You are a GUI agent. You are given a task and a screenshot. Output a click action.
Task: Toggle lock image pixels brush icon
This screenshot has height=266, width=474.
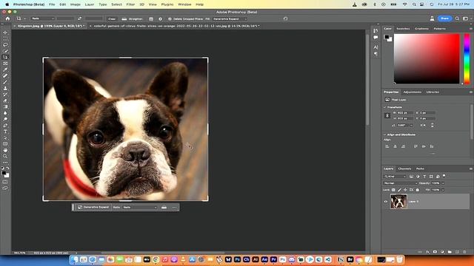click(399, 190)
